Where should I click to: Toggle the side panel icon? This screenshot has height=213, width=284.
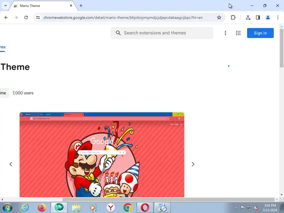tap(258, 17)
